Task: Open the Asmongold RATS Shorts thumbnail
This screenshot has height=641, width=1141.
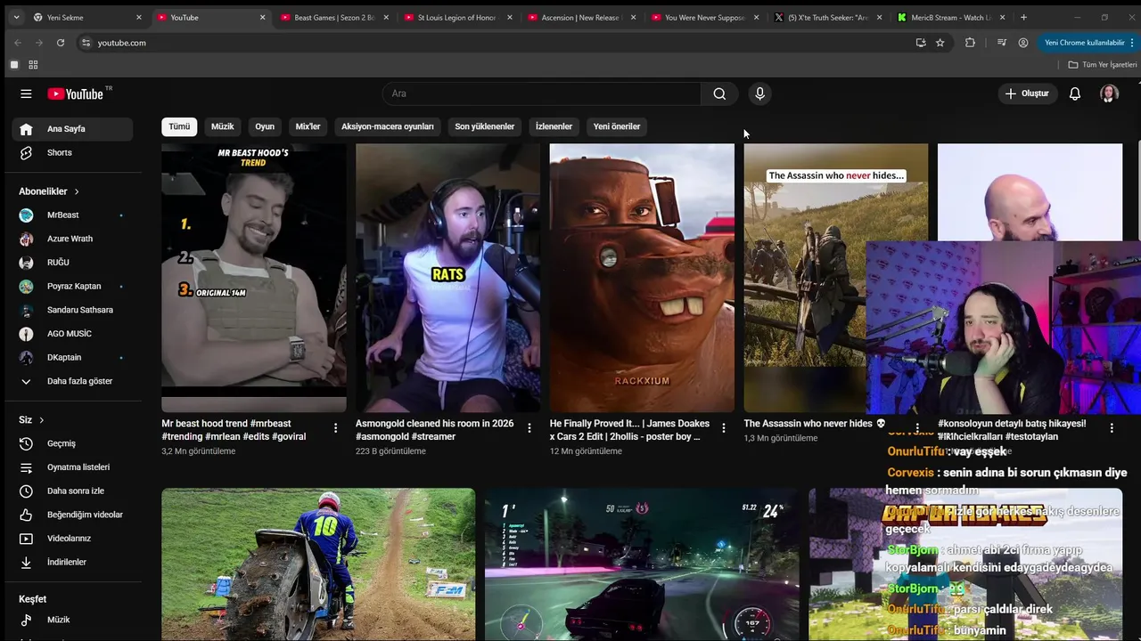Action: [x=447, y=278]
